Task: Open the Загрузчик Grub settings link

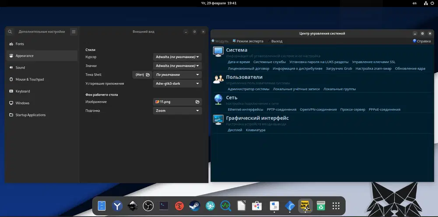Action: pyautogui.click(x=339, y=69)
